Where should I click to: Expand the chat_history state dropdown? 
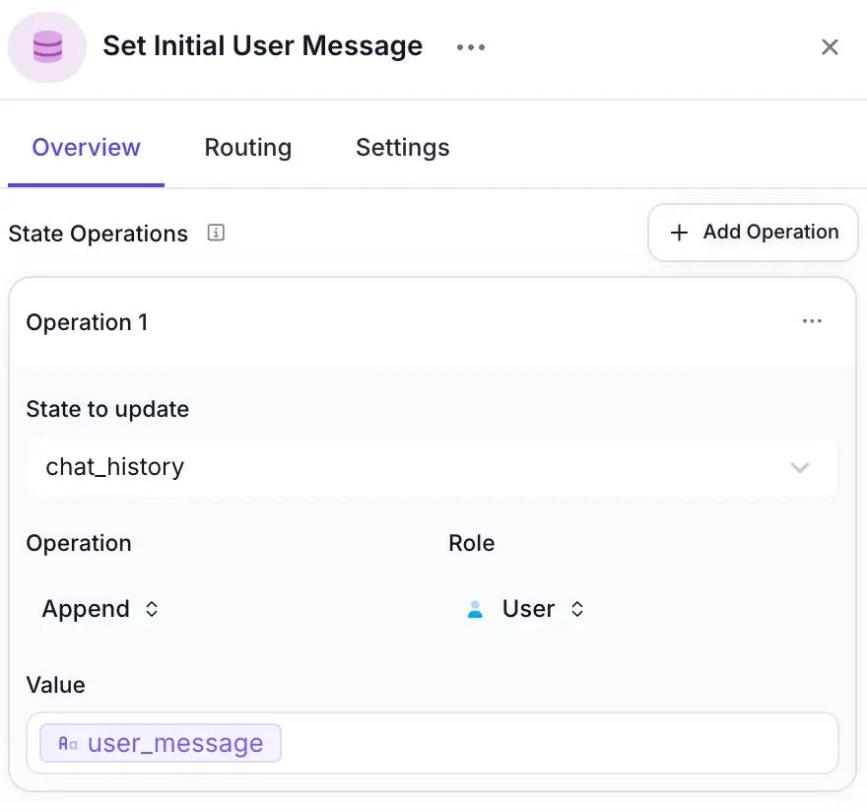[x=432, y=467]
